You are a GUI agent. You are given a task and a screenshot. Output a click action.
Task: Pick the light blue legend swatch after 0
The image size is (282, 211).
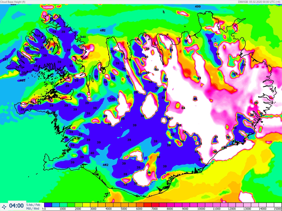coord(56,205)
